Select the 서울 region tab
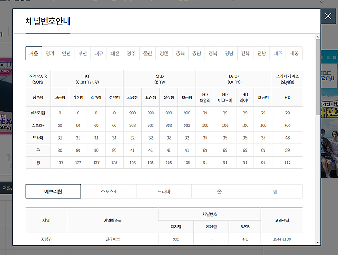The width and height of the screenshot is (338, 255). (x=34, y=54)
